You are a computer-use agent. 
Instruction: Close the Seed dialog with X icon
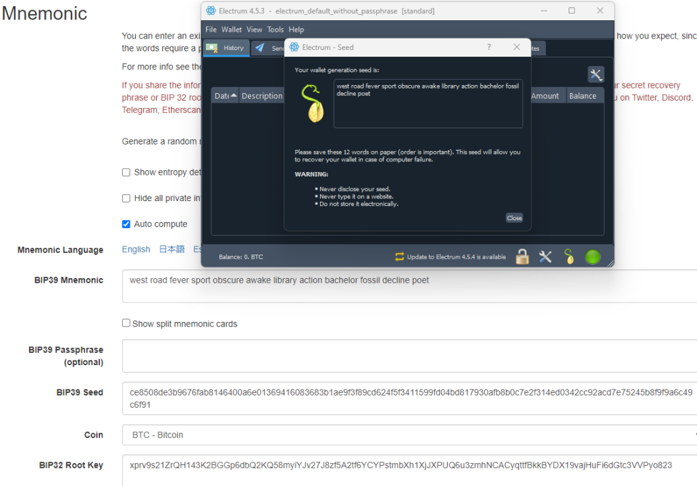click(x=517, y=47)
